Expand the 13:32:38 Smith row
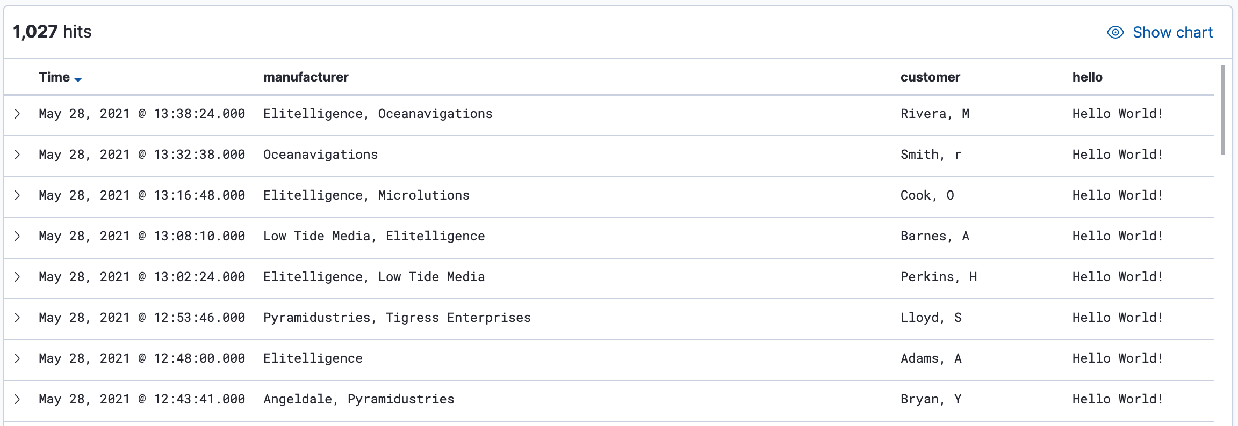1238x426 pixels. point(18,155)
